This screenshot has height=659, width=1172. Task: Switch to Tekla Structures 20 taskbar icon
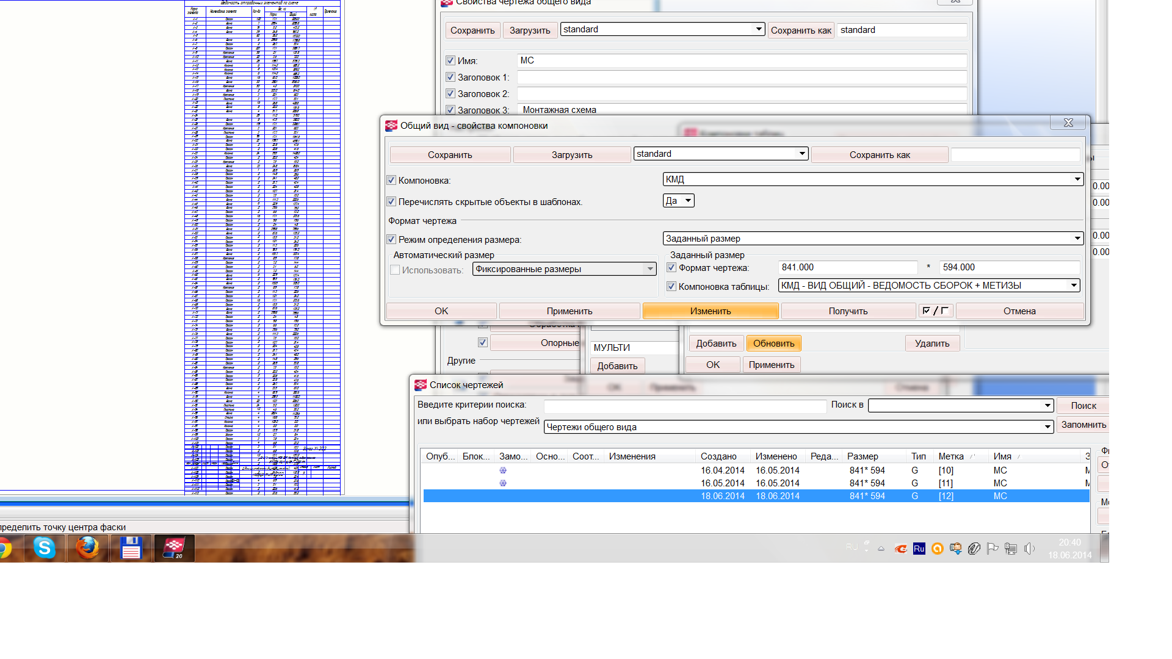175,548
